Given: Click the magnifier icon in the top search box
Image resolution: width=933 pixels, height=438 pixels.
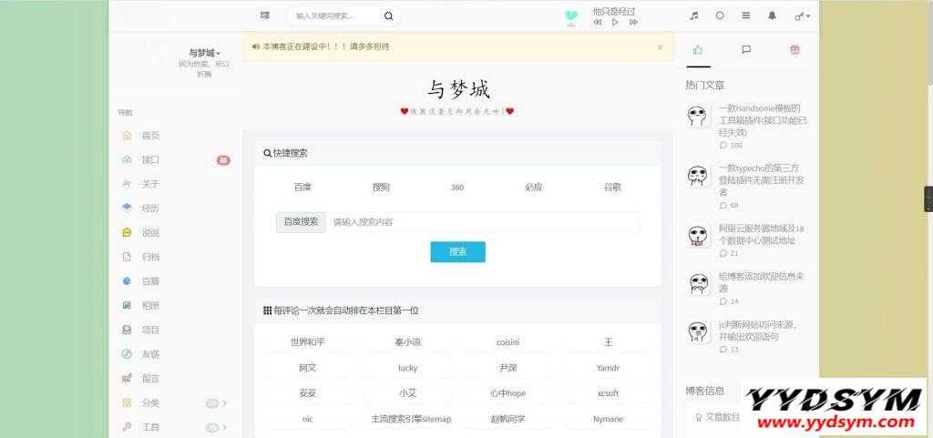Looking at the screenshot, I should [388, 16].
